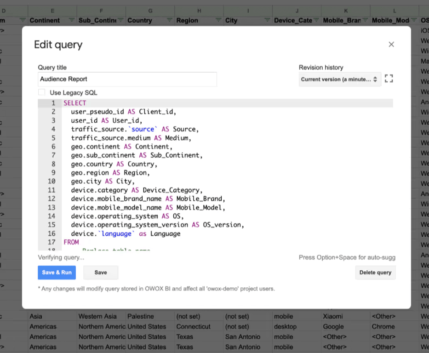Click device.mobile_model_name on line 13

[x=116, y=208]
